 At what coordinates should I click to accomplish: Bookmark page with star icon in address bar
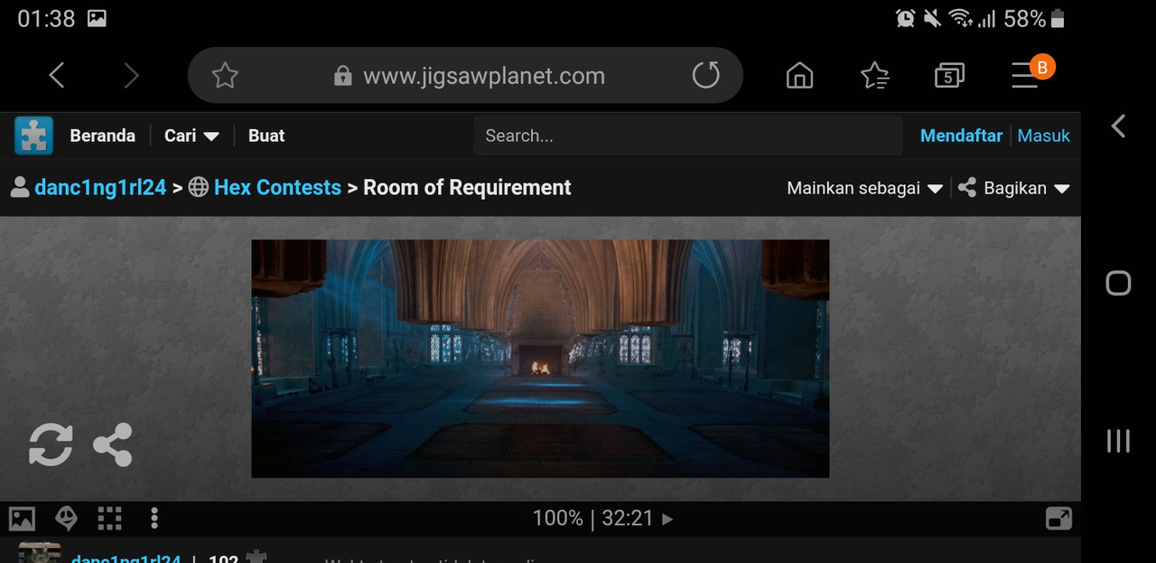pyautogui.click(x=225, y=75)
